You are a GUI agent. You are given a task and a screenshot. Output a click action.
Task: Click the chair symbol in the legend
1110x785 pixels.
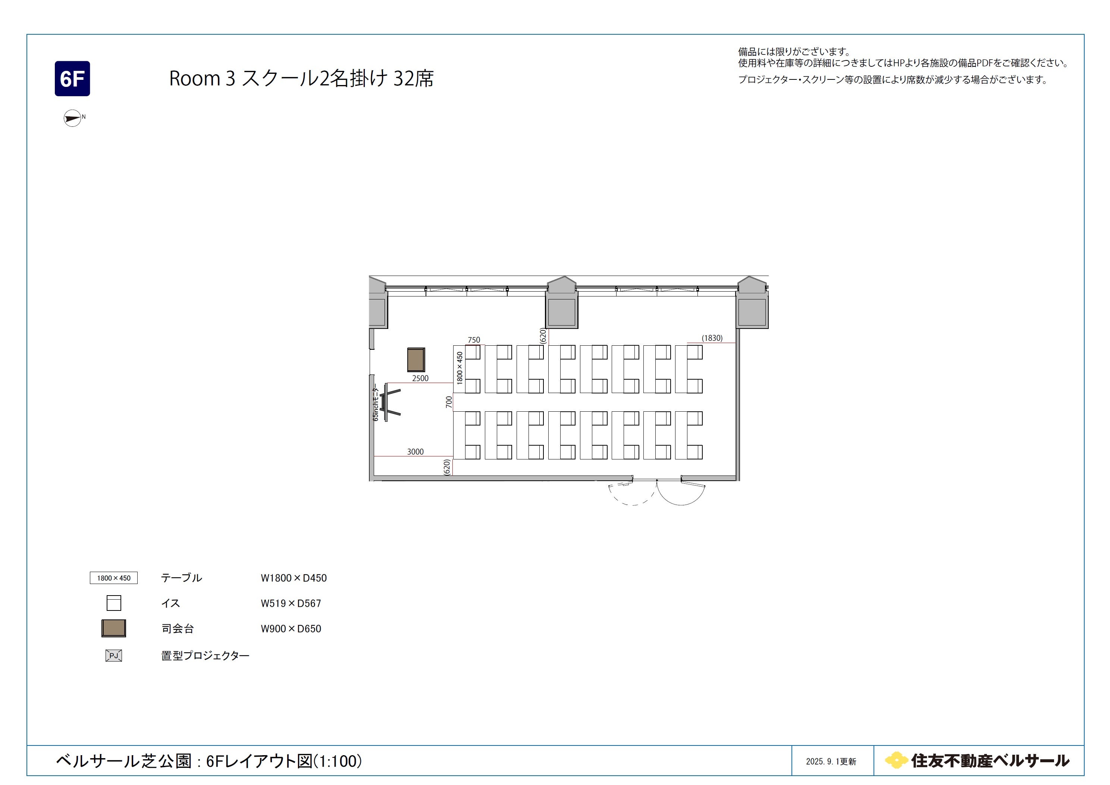(x=114, y=603)
